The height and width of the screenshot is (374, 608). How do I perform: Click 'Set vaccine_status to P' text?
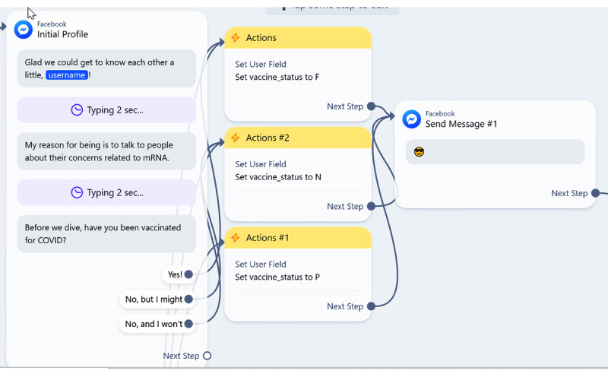[277, 277]
